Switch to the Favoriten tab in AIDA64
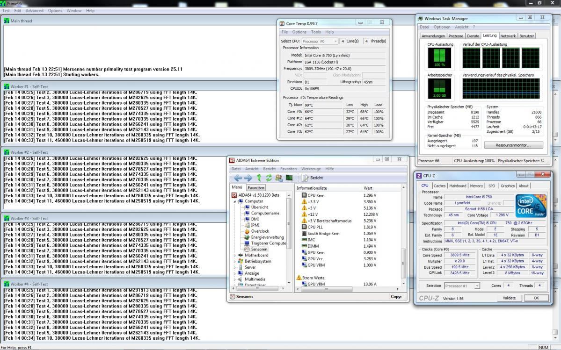This screenshot has height=350, width=561. pyautogui.click(x=256, y=187)
